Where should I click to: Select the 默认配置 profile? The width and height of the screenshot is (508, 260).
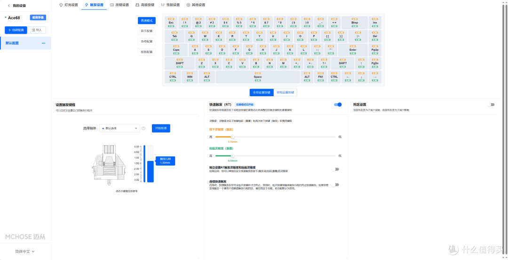click(x=25, y=43)
